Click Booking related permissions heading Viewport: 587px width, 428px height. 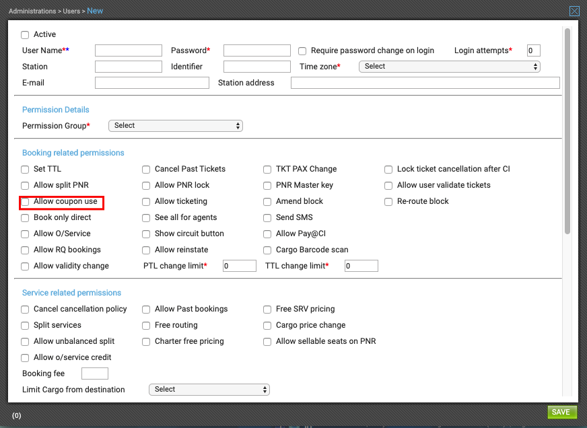click(x=73, y=153)
